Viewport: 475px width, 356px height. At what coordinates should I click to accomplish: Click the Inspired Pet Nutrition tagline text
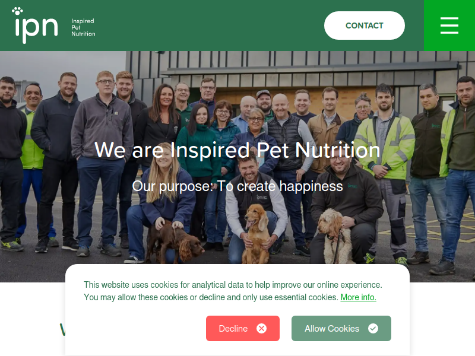83,27
